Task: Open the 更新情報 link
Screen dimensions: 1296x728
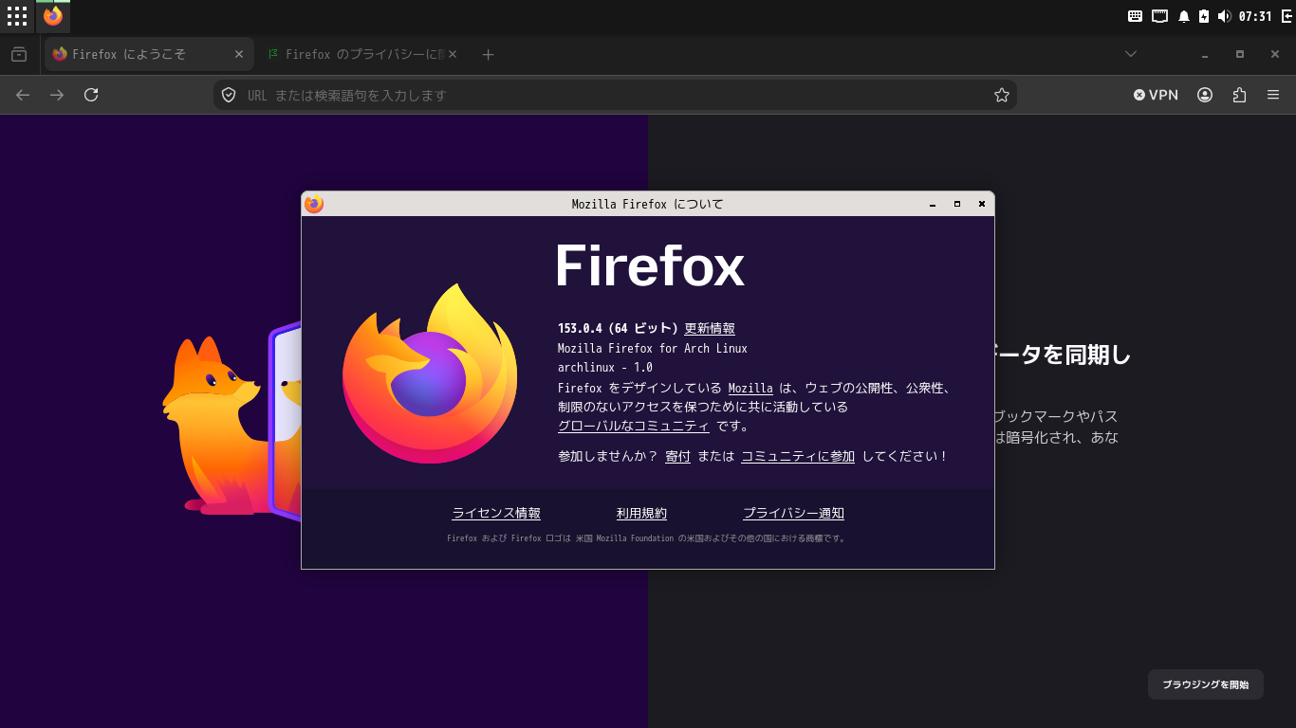Action: click(710, 329)
